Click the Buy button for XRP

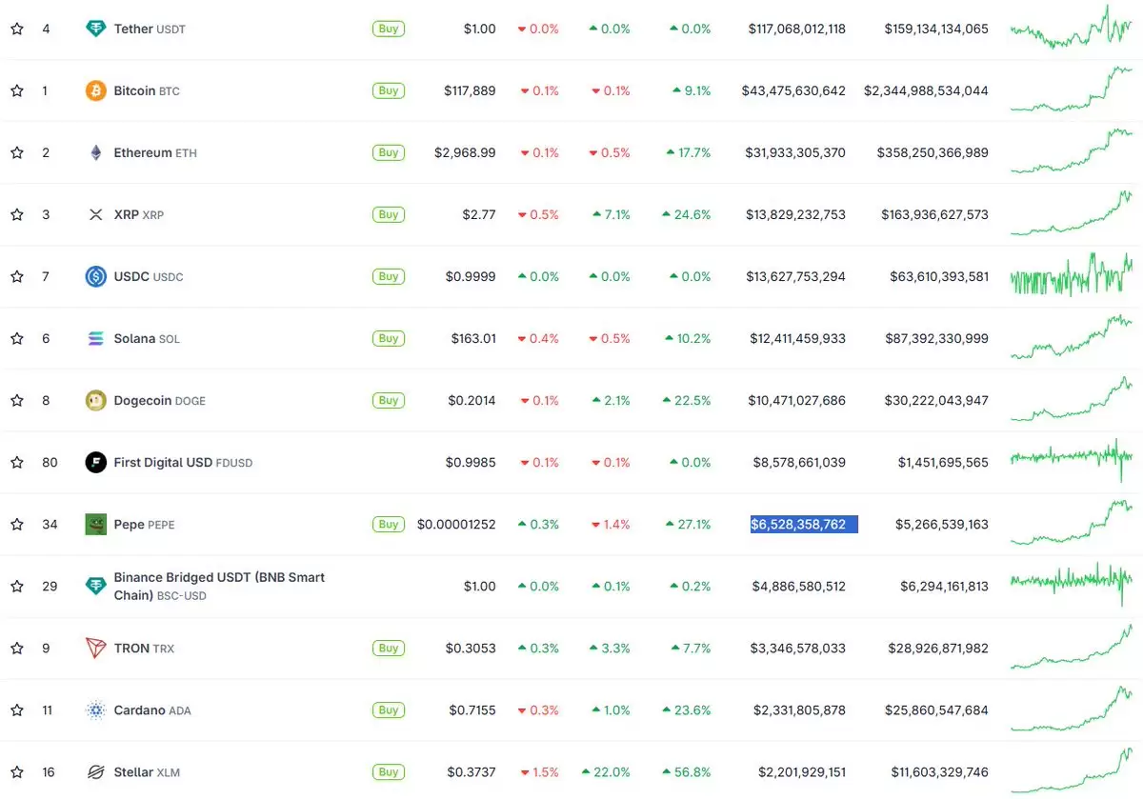point(389,214)
